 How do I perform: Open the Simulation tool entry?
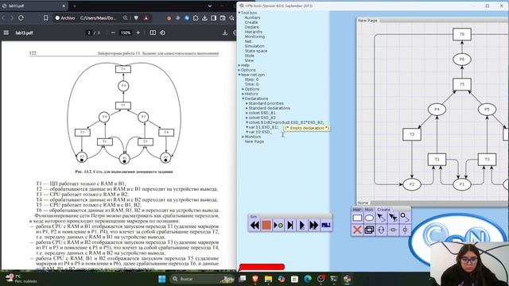[x=254, y=46]
